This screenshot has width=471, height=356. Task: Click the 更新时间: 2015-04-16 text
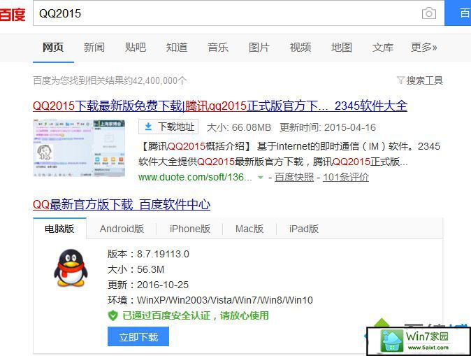(x=328, y=127)
